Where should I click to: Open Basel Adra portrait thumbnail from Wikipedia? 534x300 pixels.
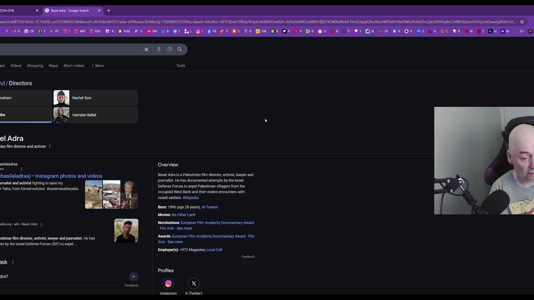(126, 230)
